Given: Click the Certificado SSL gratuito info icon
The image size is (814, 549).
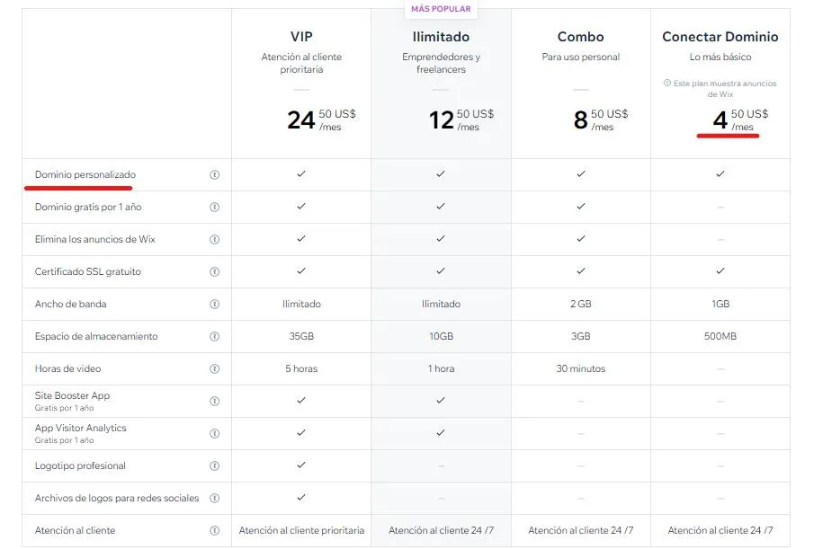Looking at the screenshot, I should click(214, 271).
